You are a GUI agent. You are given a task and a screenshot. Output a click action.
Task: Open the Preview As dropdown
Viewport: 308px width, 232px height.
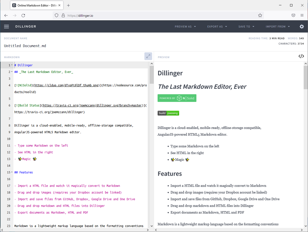coord(185,27)
